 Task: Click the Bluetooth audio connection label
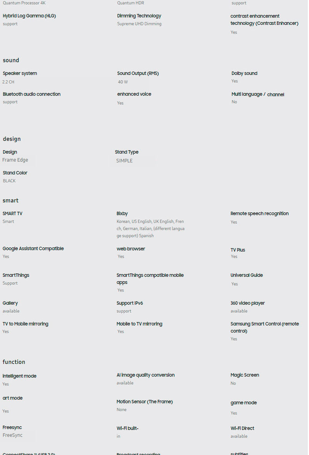(x=32, y=94)
